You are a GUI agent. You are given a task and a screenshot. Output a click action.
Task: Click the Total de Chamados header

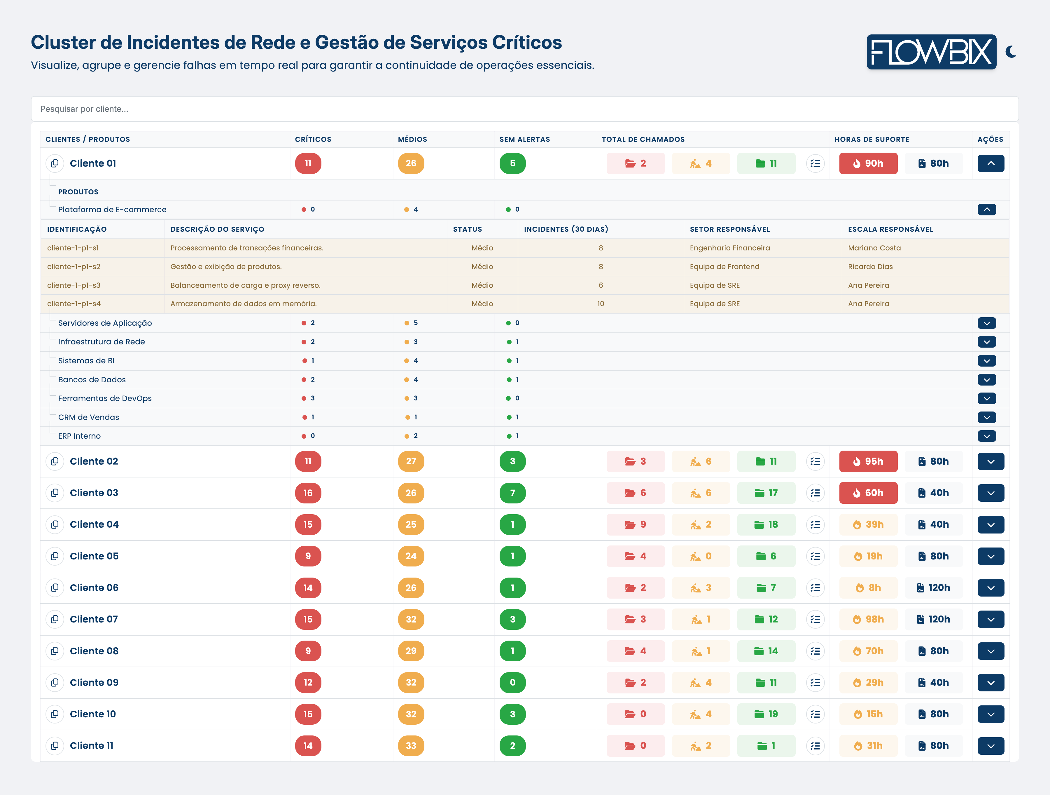tap(643, 139)
